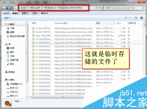Open the view options dropdown arrow
Viewport: 147px width, 109px height.
pos(130,18)
